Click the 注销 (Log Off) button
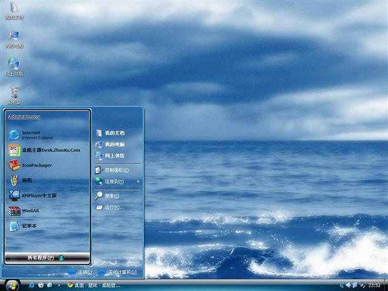Screen dimensions: 388x291 (81, 272)
